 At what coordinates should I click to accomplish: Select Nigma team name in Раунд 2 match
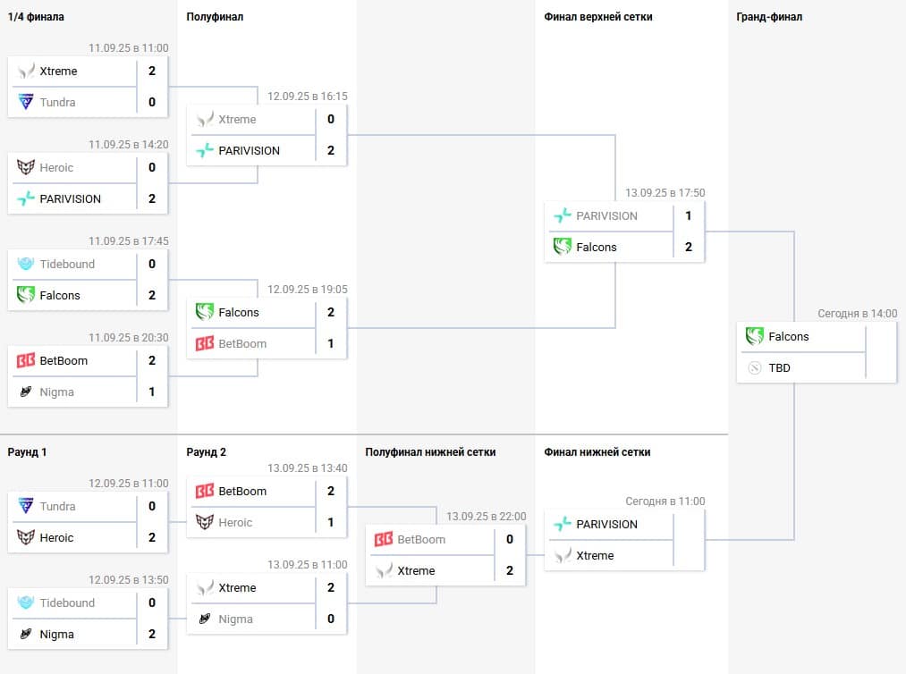(x=236, y=619)
